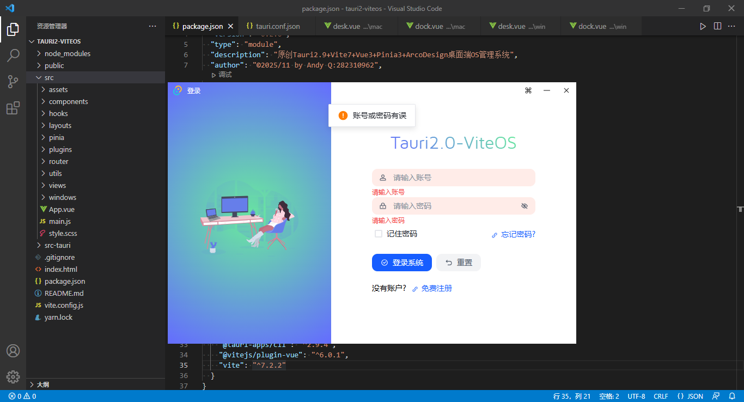Click the feedback icon in status bar
This screenshot has height=402, width=744.
716,397
